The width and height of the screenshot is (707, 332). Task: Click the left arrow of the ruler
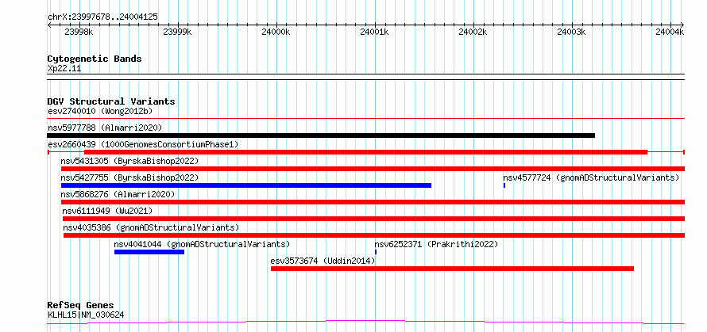[49, 25]
